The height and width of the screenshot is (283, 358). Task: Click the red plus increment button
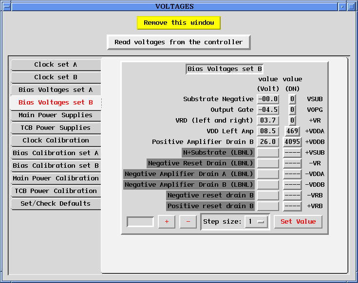coord(167,222)
